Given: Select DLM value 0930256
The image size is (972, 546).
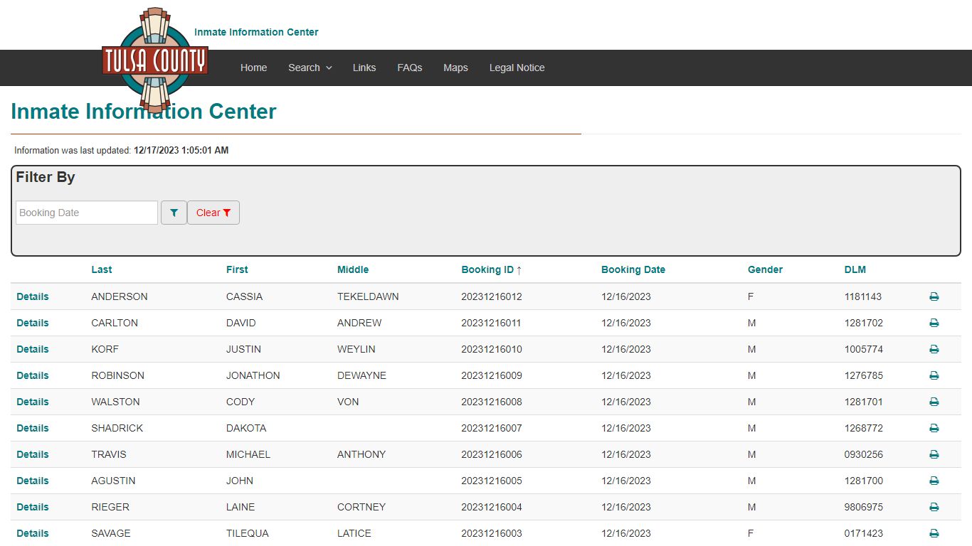Looking at the screenshot, I should click(x=864, y=454).
